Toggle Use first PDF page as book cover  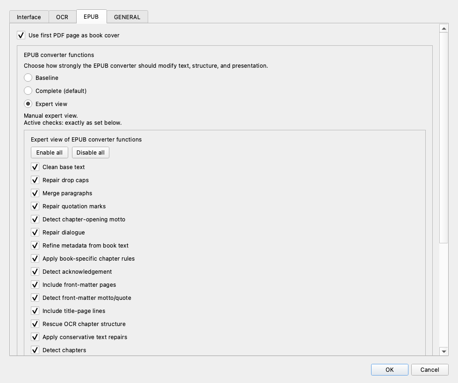[x=21, y=35]
